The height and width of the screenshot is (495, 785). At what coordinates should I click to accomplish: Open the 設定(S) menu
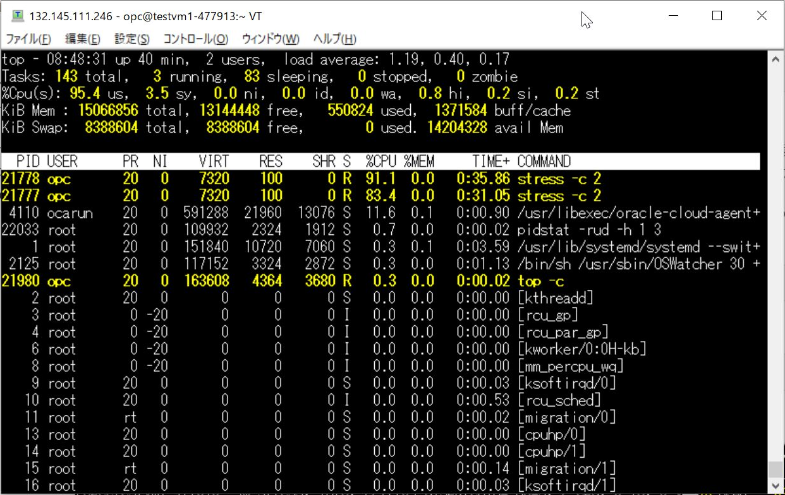click(x=131, y=39)
